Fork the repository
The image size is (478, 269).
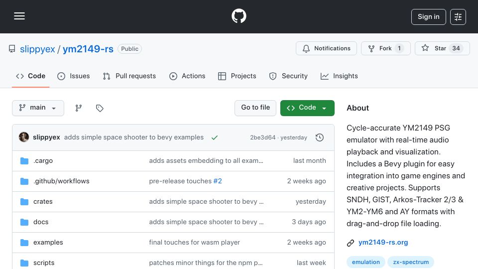(x=385, y=48)
